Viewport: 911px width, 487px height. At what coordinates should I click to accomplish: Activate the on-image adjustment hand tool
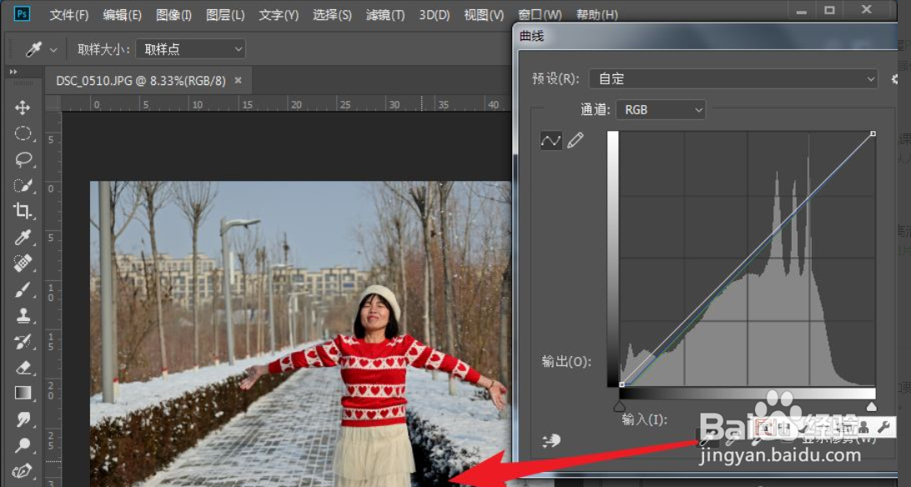551,440
